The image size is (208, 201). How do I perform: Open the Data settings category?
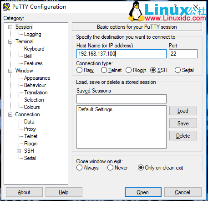coord(29,122)
